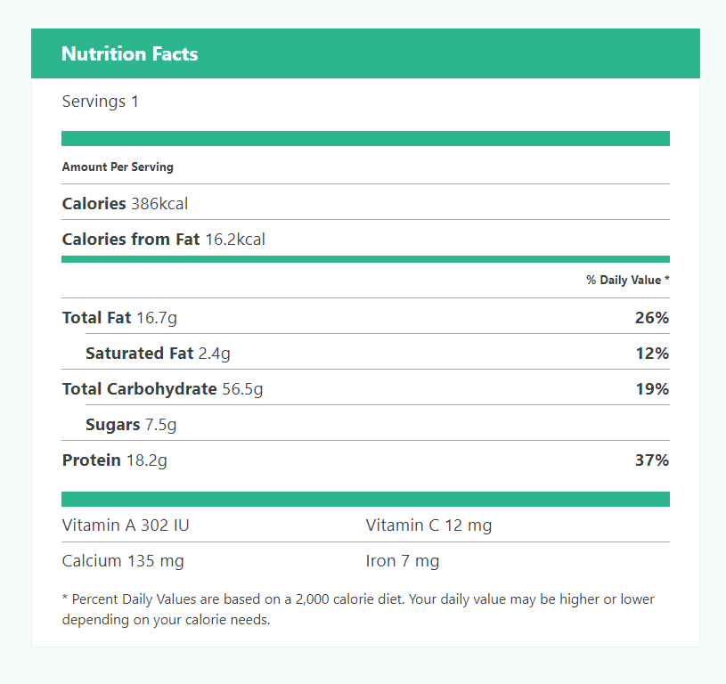The height and width of the screenshot is (684, 726).
Task: Click the Vitamin A 302 IU text
Action: click(126, 525)
